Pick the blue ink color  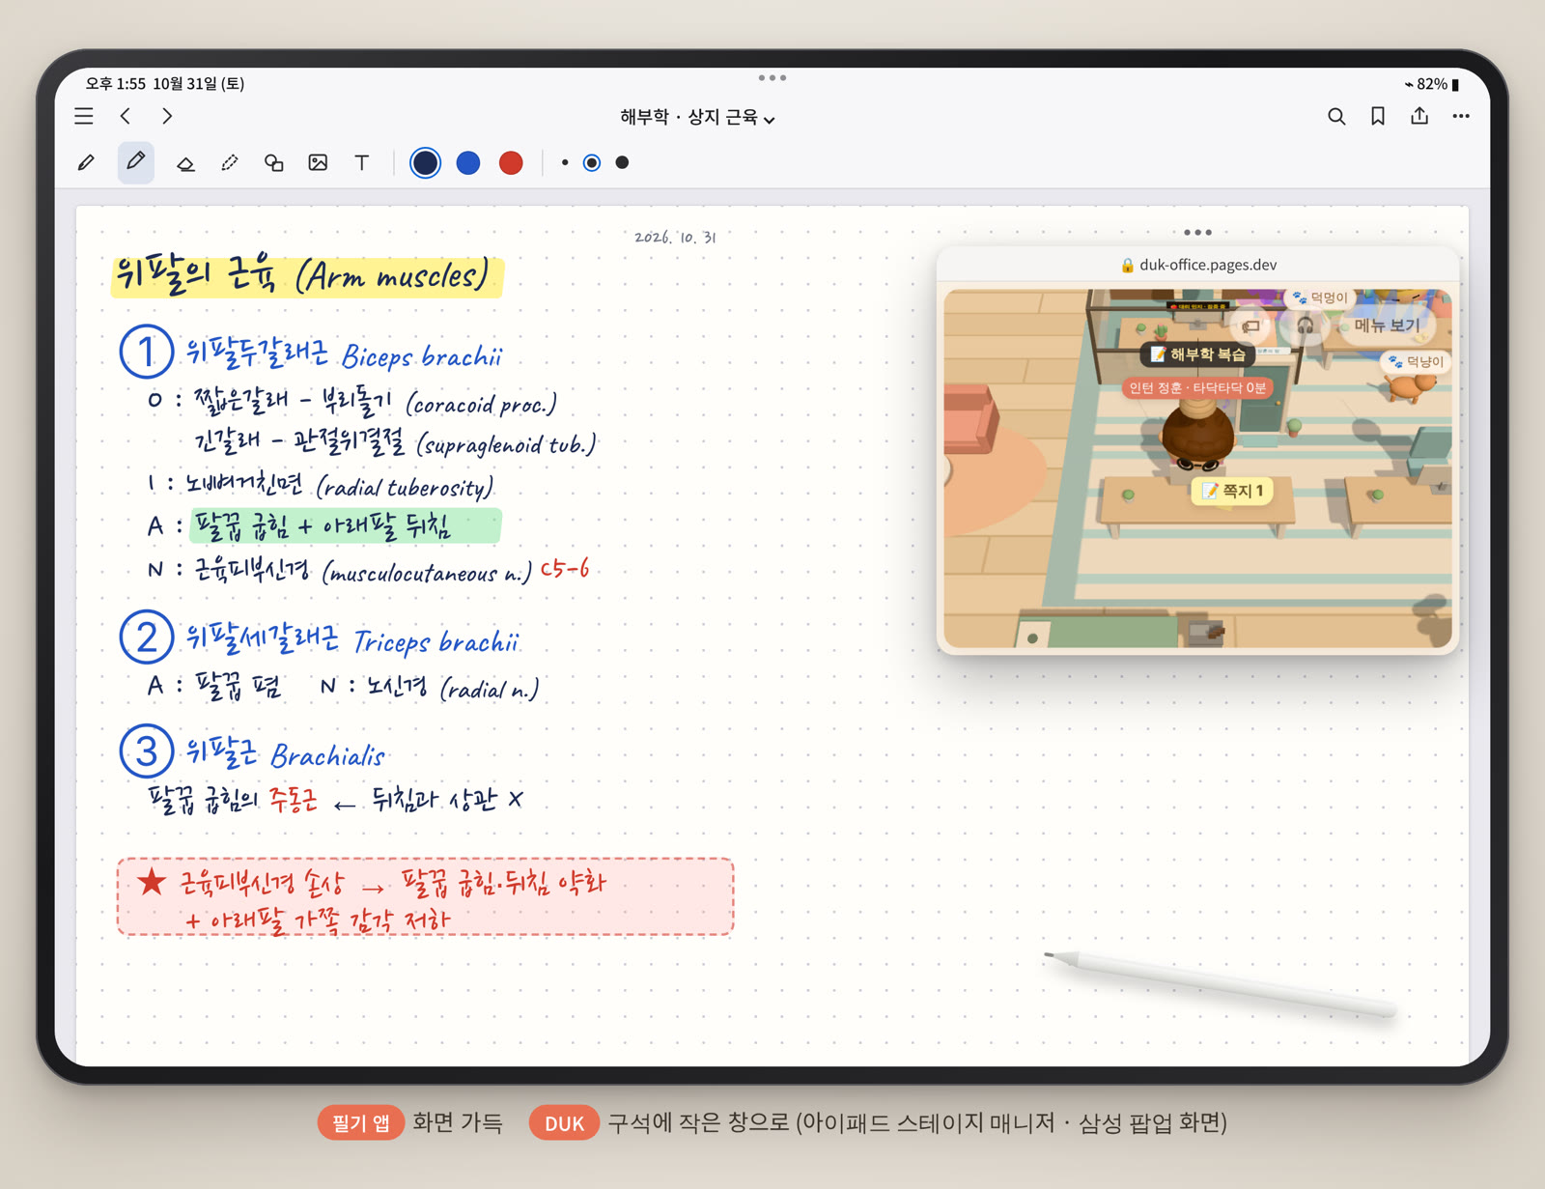[x=468, y=163]
